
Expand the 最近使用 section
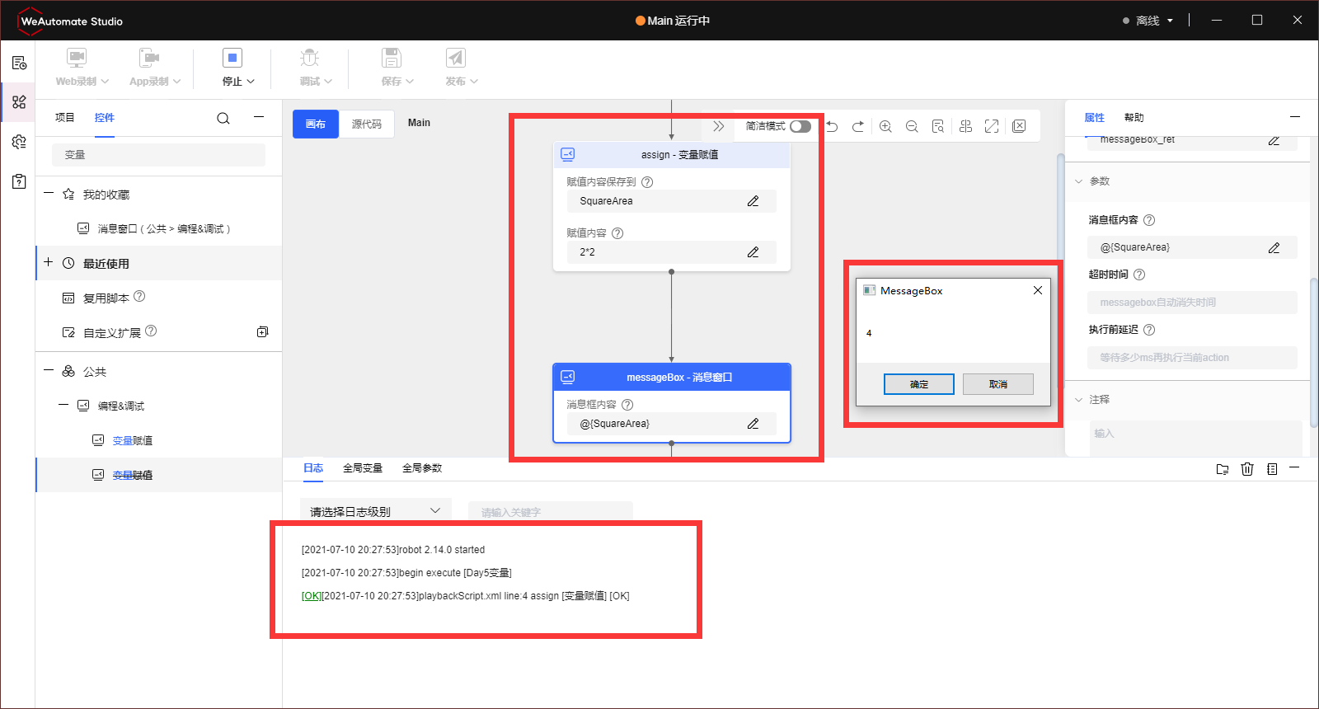coord(49,262)
